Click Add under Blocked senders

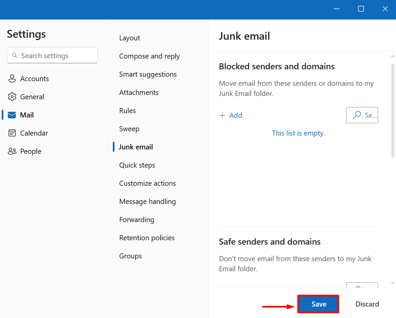click(230, 115)
